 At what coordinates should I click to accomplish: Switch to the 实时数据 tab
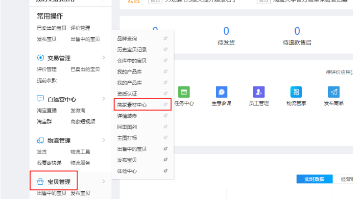[314, 179]
